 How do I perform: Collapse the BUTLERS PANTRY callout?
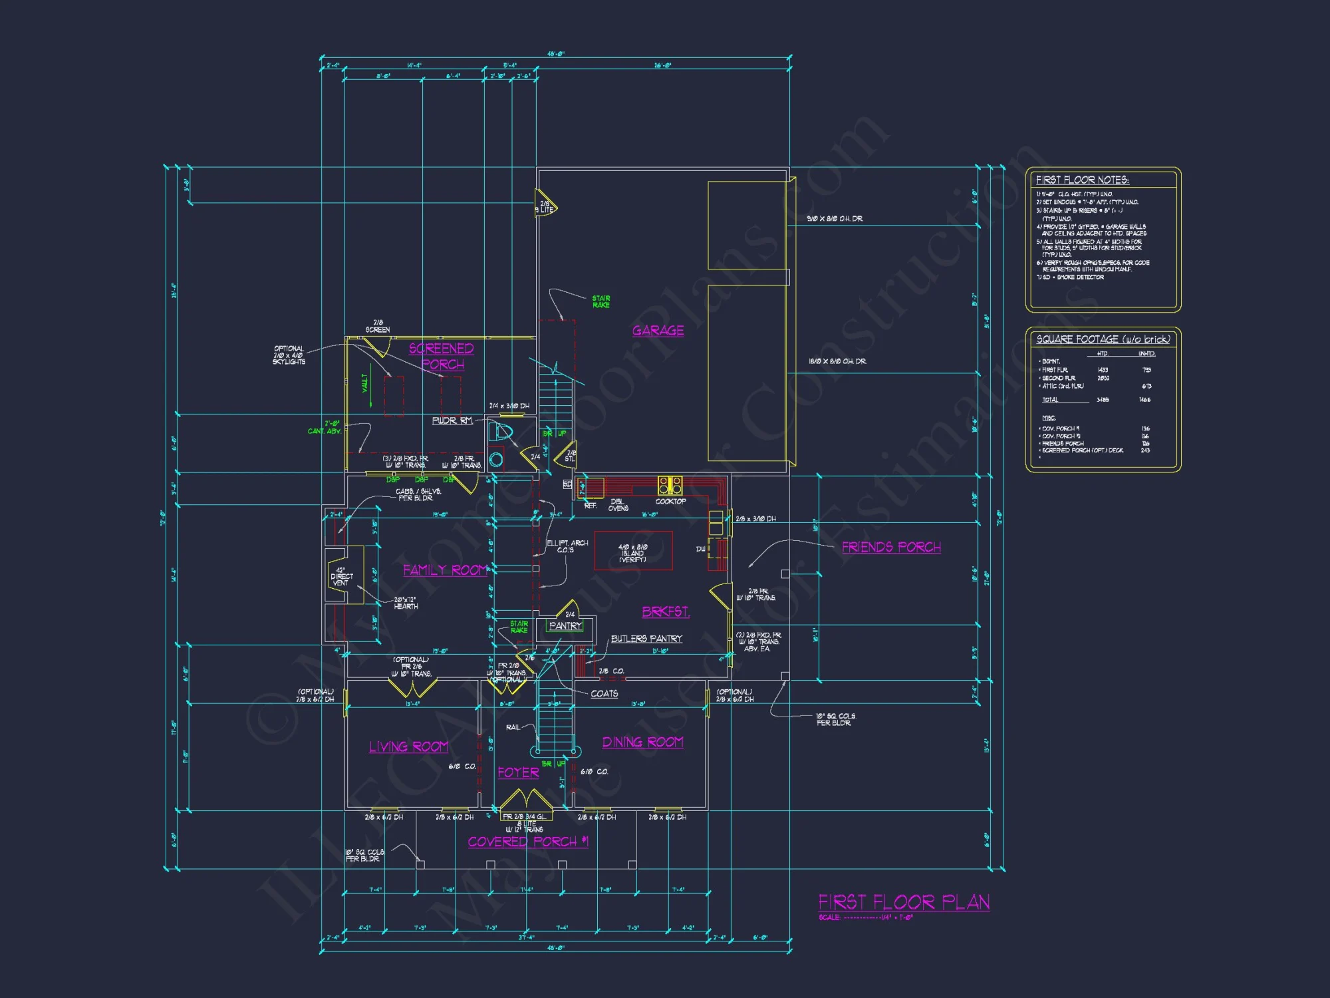(646, 639)
